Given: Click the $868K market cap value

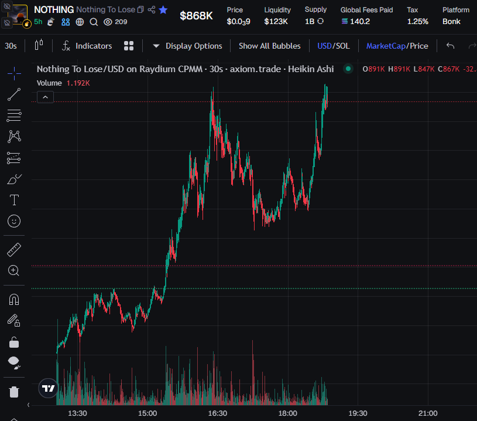Looking at the screenshot, I should click(196, 16).
